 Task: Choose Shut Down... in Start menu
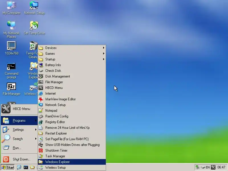19,159
